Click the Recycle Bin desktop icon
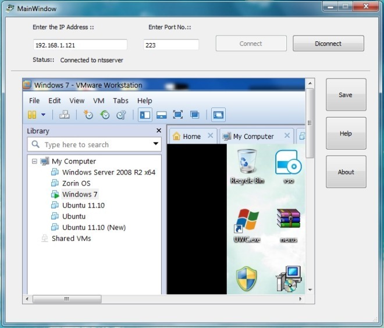Viewport: 384px width, 328px height. coord(247,166)
